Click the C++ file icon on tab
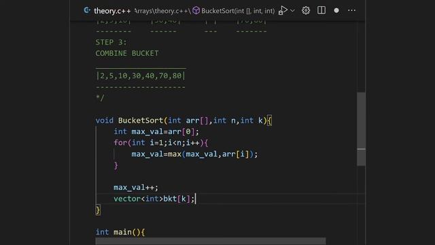Screen dimensions: 435x245 [87, 10]
